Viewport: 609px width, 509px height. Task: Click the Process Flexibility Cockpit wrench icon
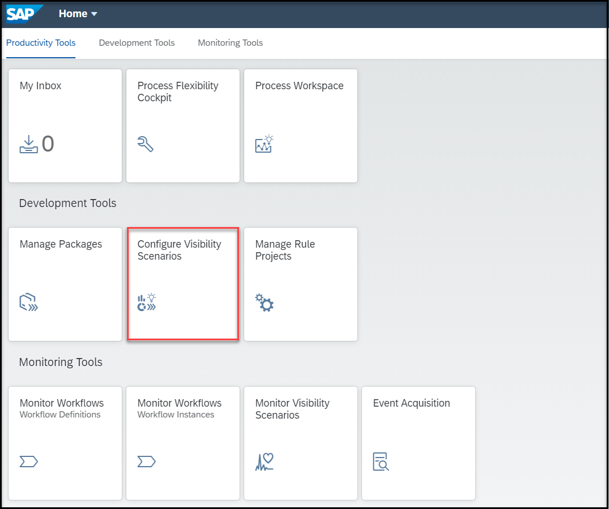146,144
